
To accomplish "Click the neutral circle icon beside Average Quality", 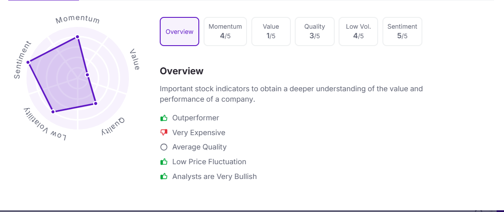I will point(164,147).
